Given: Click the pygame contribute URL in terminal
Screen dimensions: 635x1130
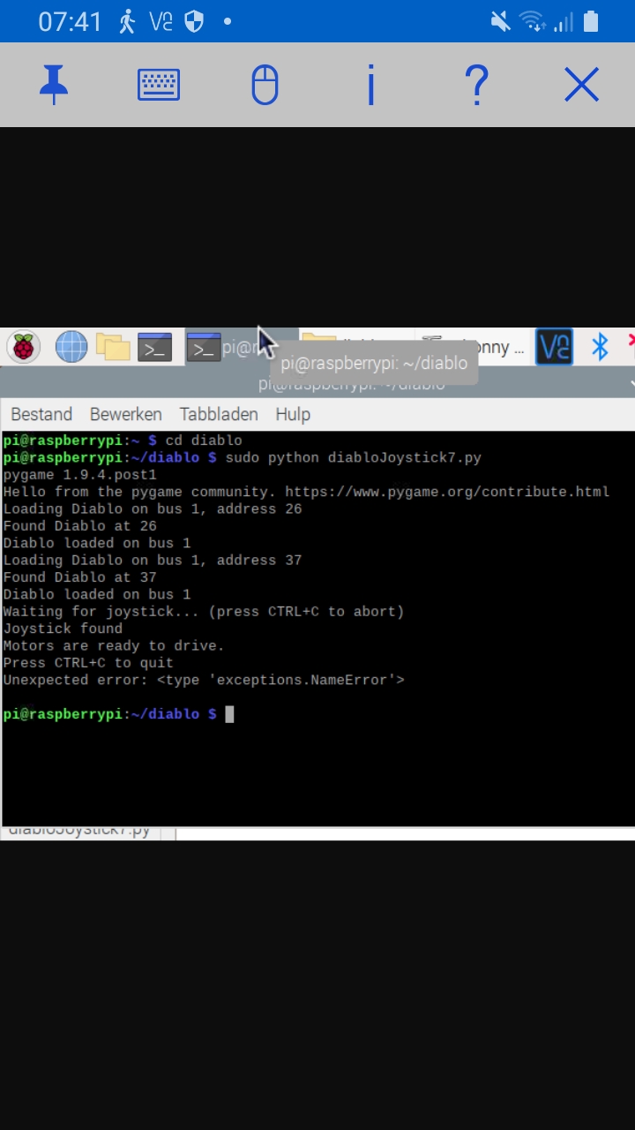Looking at the screenshot, I should click(x=446, y=492).
